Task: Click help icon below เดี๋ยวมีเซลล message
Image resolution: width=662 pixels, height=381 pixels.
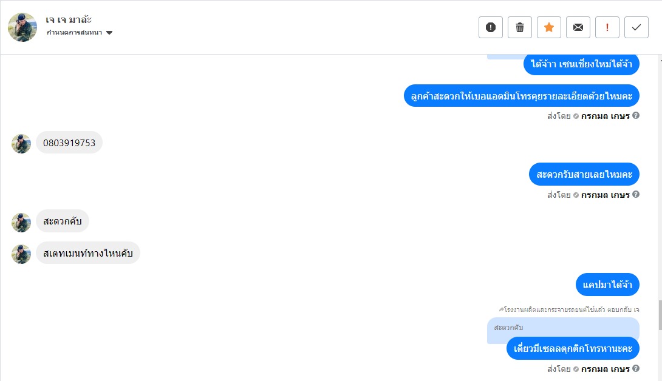Action: coord(636,368)
